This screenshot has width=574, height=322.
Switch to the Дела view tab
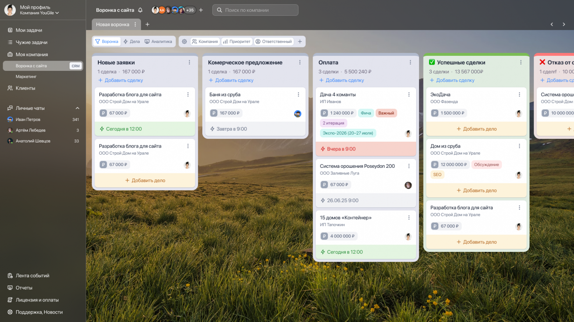pyautogui.click(x=132, y=41)
